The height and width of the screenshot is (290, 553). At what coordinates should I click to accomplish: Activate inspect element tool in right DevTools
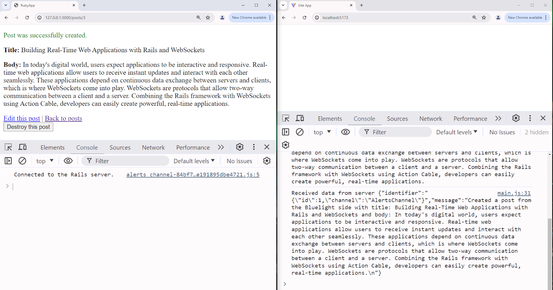coord(285,118)
